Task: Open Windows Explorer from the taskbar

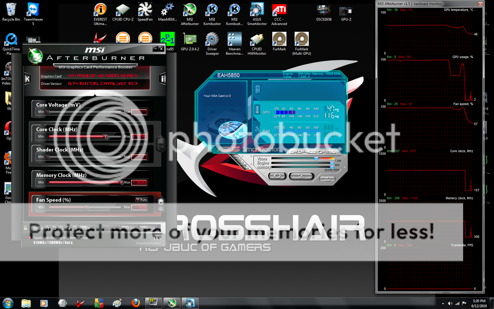Action: tap(26, 303)
